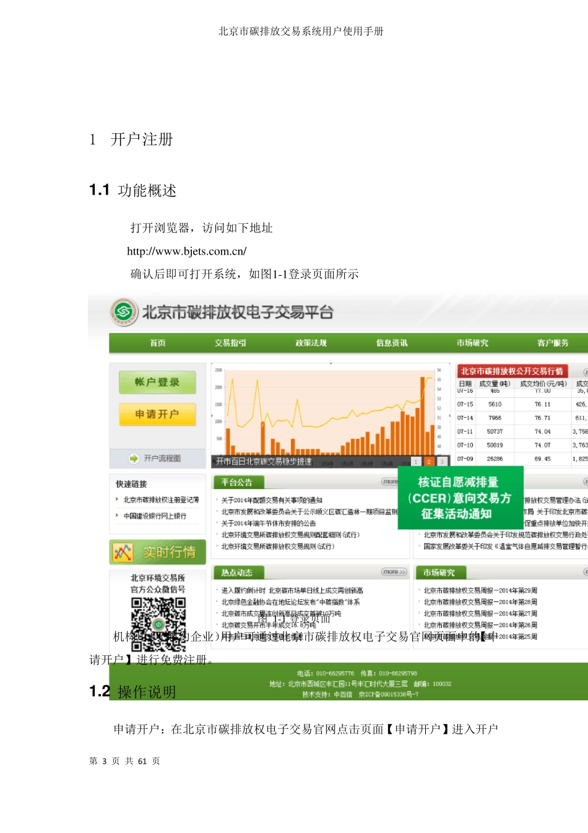
Task: Go to the 市场研究 navigation tab
Action: click(472, 343)
